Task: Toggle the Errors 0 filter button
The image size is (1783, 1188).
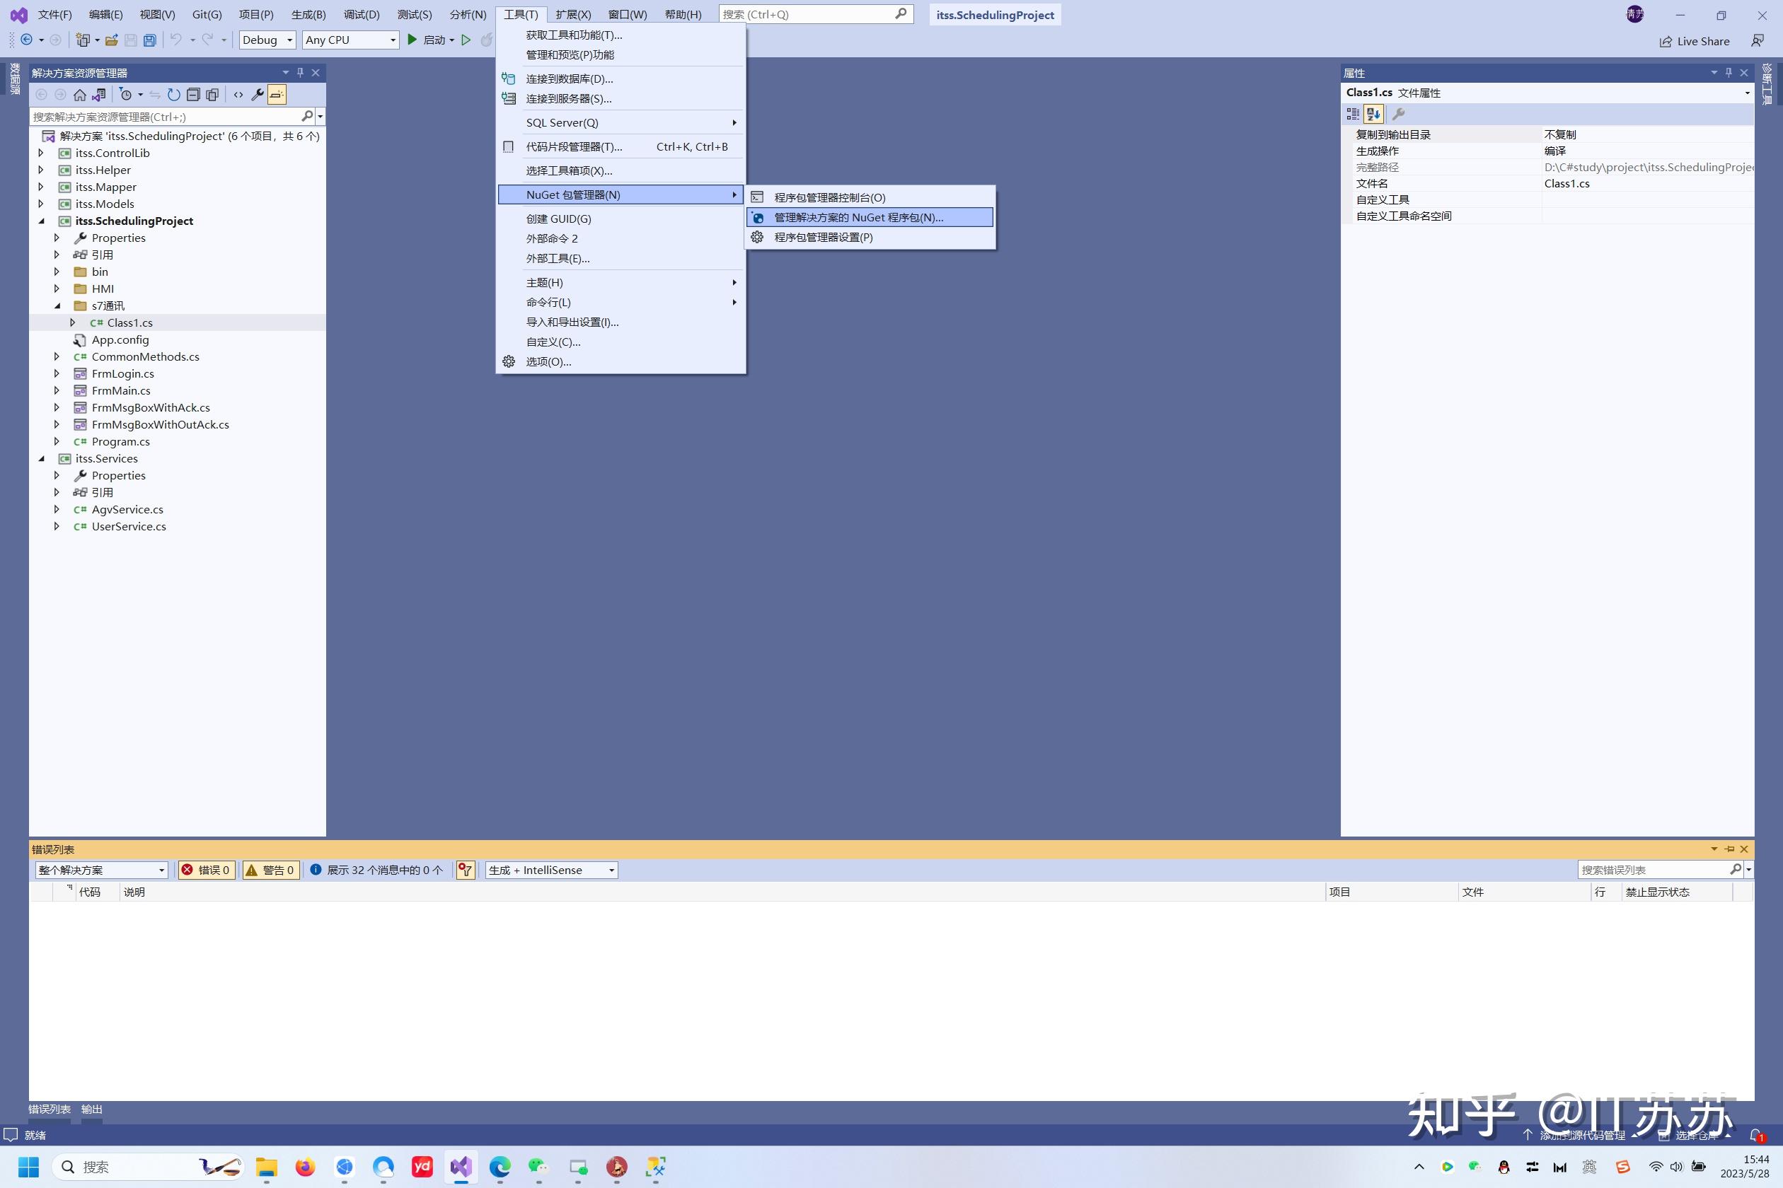Action: (x=206, y=870)
